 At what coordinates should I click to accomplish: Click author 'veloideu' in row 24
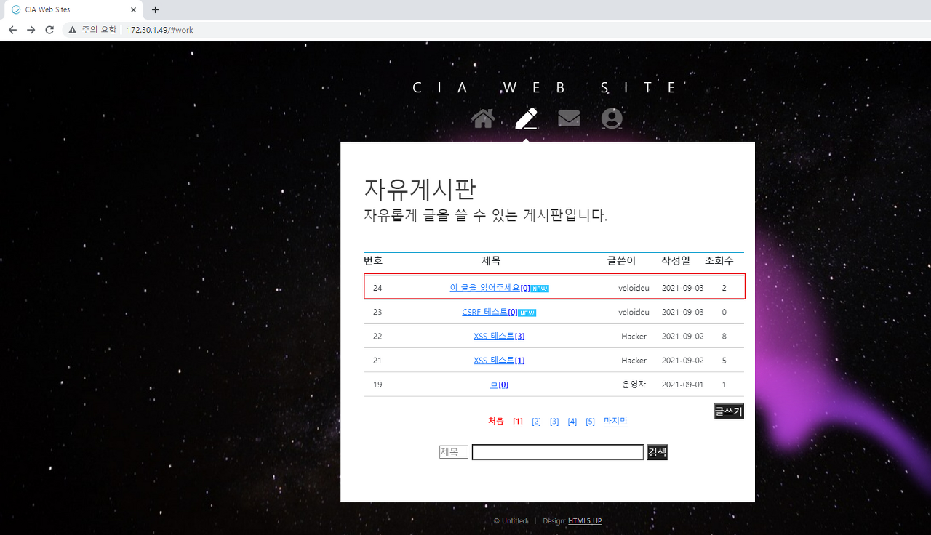point(634,288)
